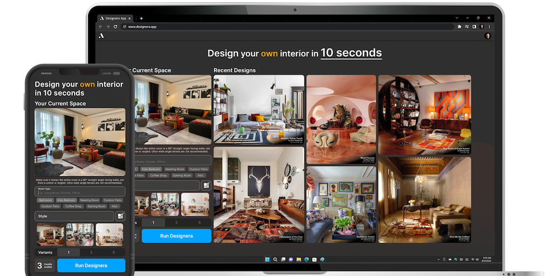The height and width of the screenshot is (276, 553).
Task: Select 1 variant on the phone
Action: pos(69,252)
